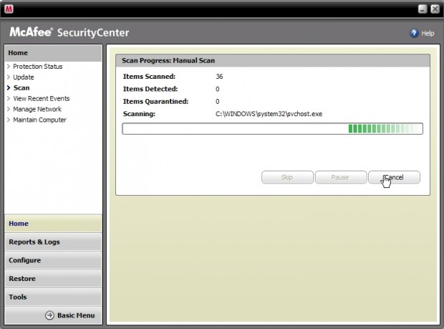
Task: Click the Home header at sidebar top
Action: point(53,53)
